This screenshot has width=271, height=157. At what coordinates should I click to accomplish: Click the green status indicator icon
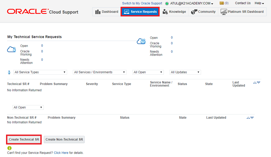[x=167, y=4]
